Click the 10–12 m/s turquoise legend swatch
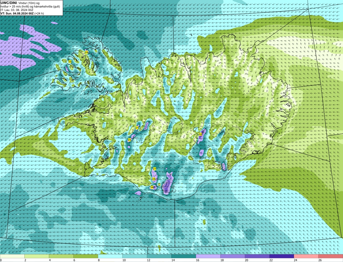 click(135, 256)
